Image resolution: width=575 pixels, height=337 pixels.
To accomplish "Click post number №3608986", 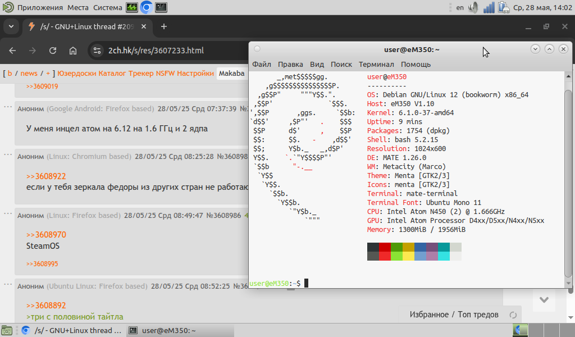I will [223, 215].
